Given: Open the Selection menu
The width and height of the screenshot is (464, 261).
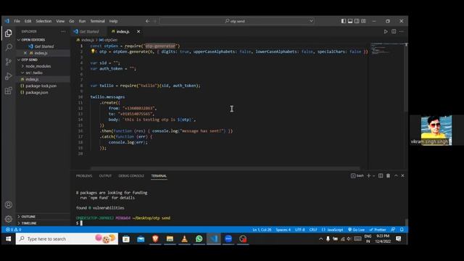Looking at the screenshot, I should pos(43,21).
